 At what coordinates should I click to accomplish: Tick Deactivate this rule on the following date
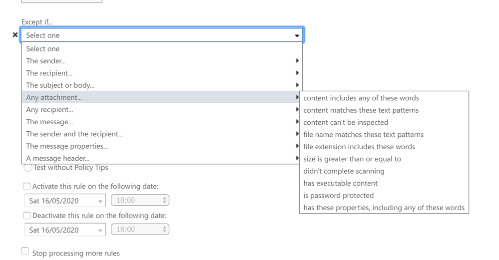coord(27,216)
